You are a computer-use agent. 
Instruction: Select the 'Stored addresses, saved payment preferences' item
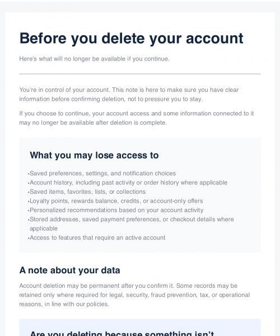[132, 223]
